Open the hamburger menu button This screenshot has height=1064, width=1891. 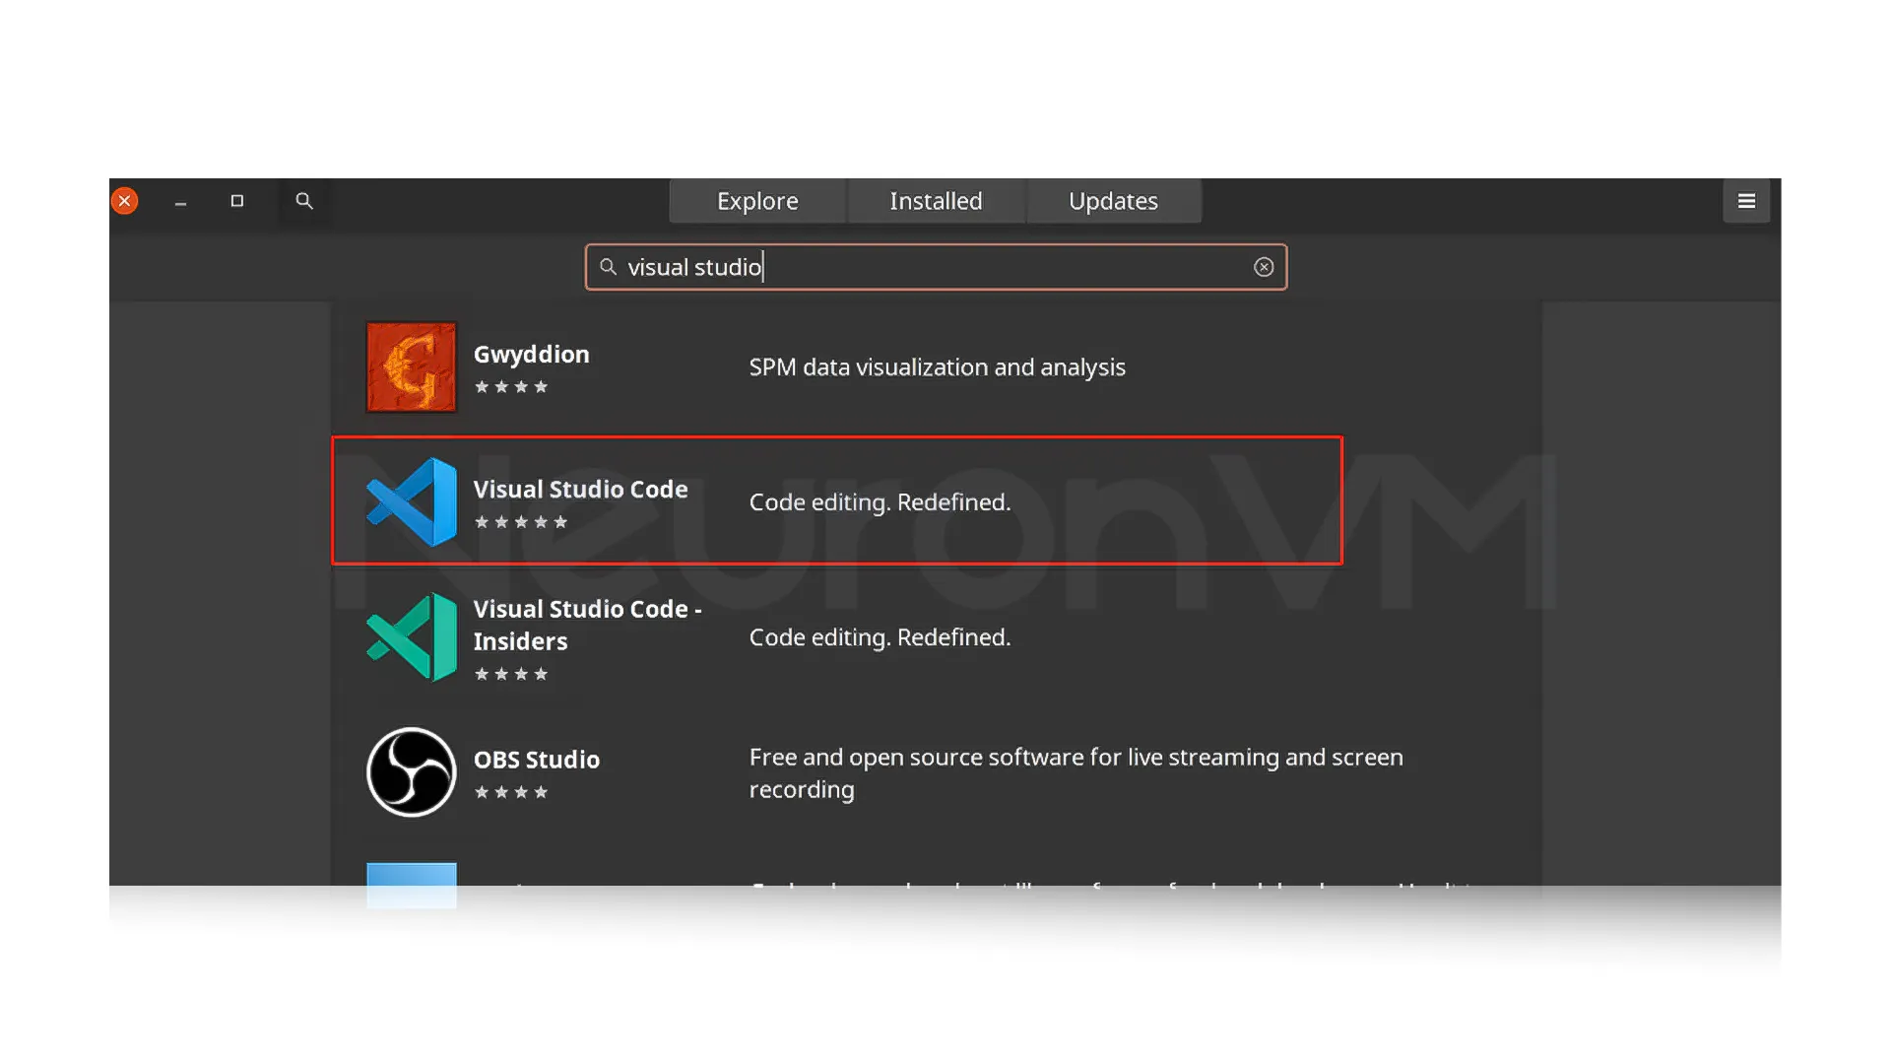coord(1745,201)
